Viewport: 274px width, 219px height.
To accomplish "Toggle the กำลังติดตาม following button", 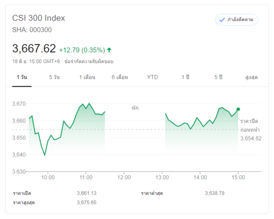I will 237,20.
